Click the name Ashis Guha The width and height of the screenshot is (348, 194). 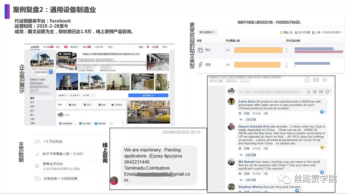pos(247,101)
